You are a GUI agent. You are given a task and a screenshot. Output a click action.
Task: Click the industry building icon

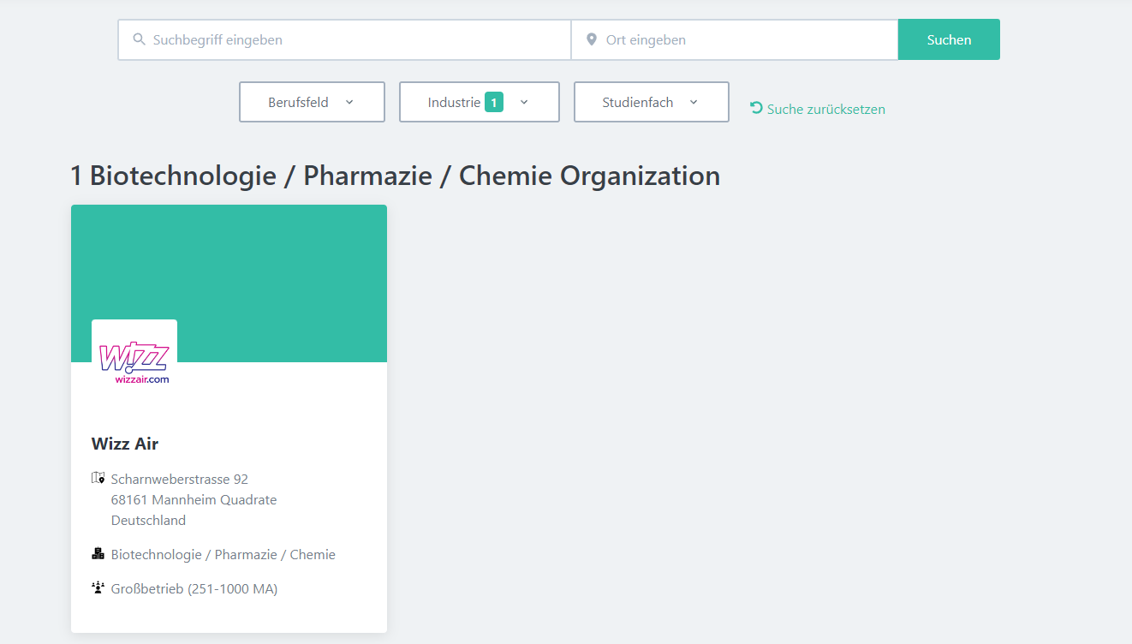(98, 554)
